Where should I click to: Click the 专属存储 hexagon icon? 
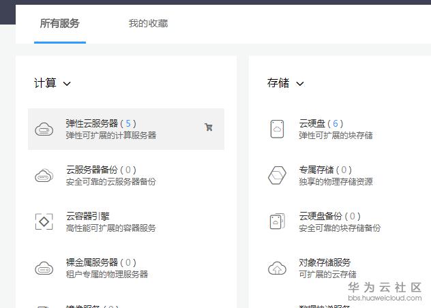point(277,175)
